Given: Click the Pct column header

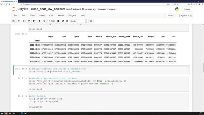Looking at the screenshot, I should (x=174, y=36).
